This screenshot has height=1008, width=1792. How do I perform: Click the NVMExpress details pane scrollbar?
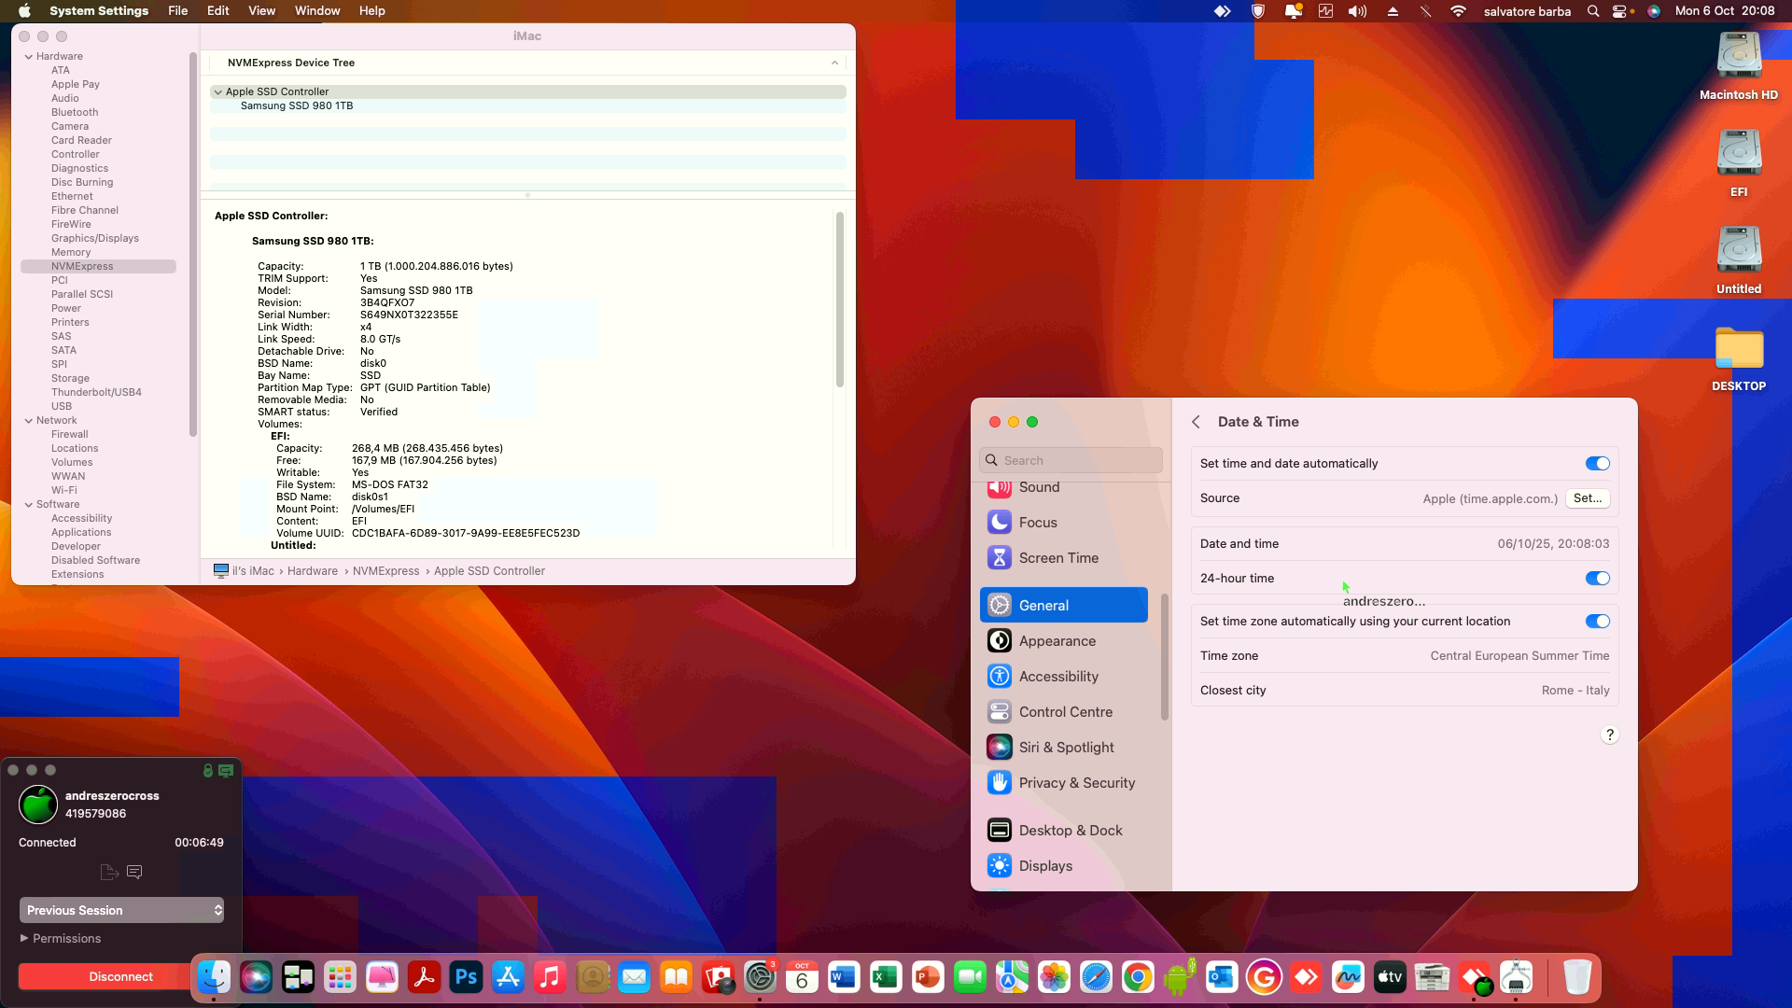[840, 299]
